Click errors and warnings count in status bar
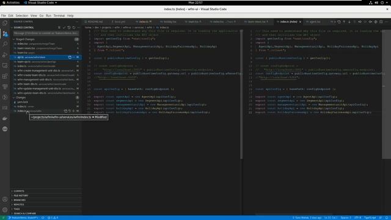 click(53, 218)
